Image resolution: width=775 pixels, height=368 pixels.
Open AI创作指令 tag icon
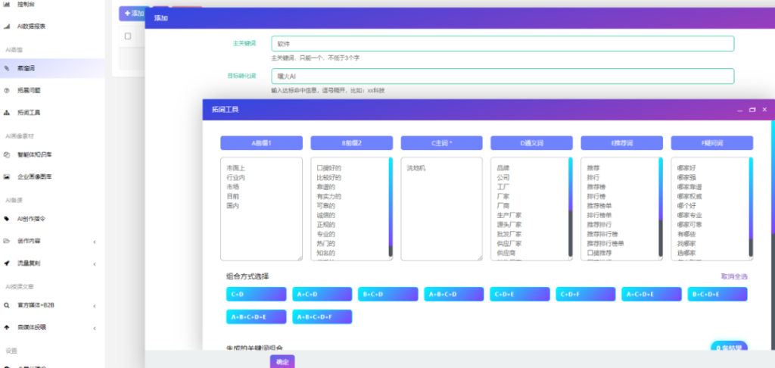click(7, 219)
